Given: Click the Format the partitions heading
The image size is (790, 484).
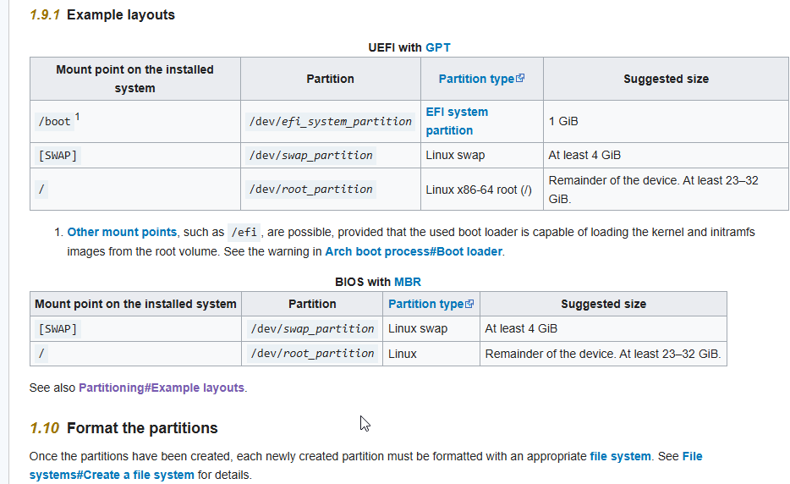Looking at the screenshot, I should point(141,428).
